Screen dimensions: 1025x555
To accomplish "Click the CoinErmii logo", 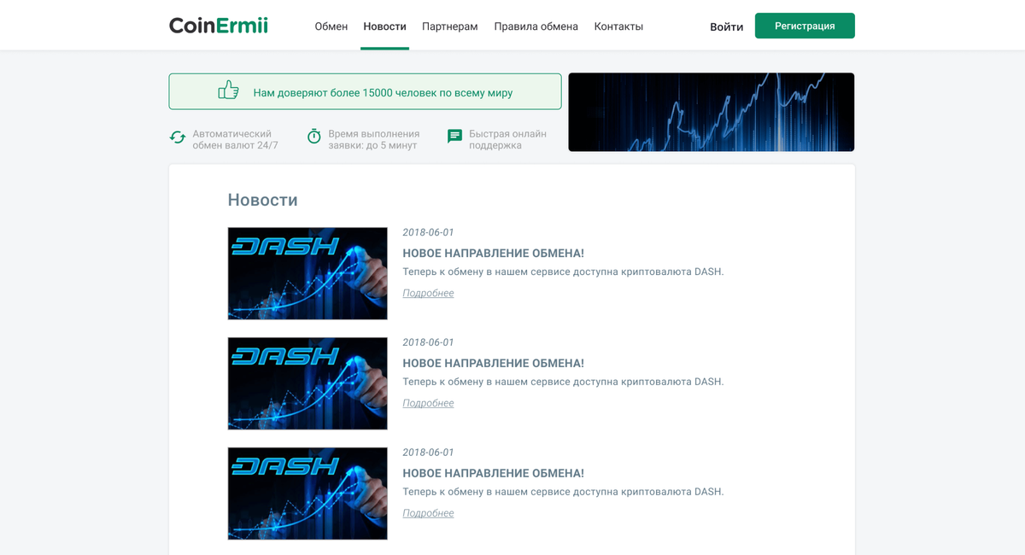I will pos(219,26).
